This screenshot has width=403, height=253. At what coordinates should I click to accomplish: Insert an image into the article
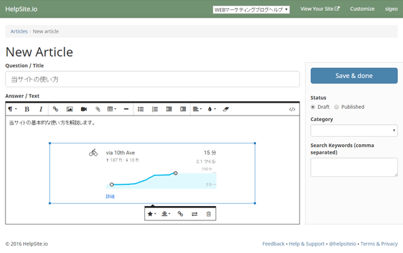point(69,109)
